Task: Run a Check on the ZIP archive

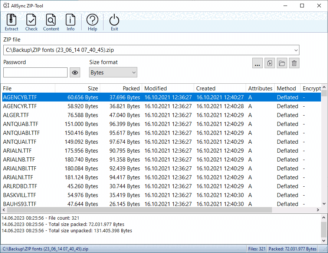Action: pyautogui.click(x=31, y=22)
